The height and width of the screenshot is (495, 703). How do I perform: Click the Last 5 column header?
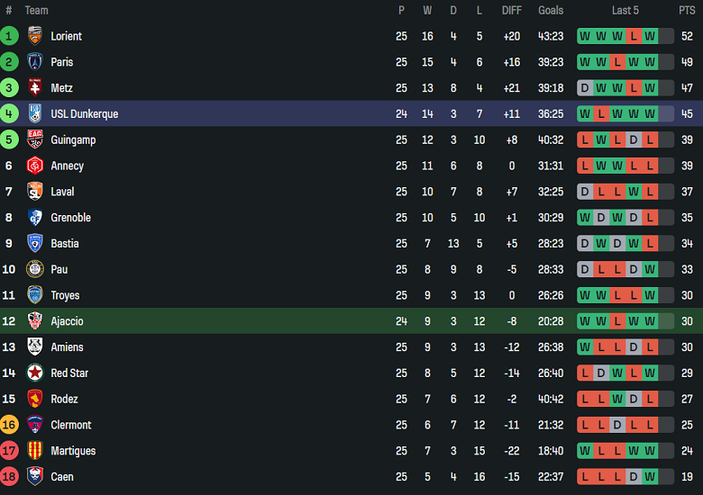coord(625,10)
